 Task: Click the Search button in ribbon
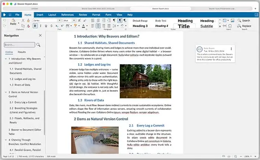(x=244, y=21)
